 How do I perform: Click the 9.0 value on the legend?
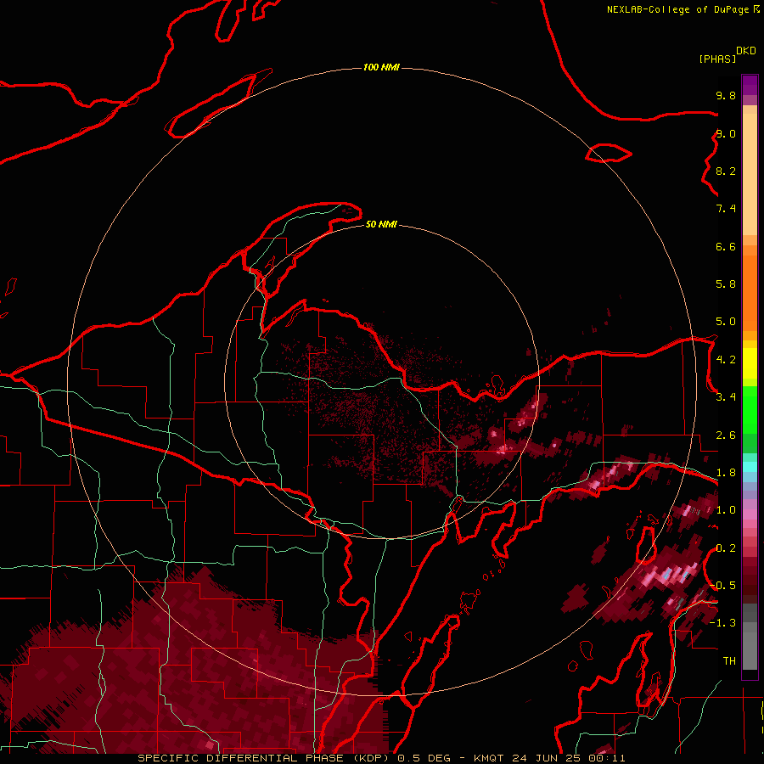coord(726,133)
